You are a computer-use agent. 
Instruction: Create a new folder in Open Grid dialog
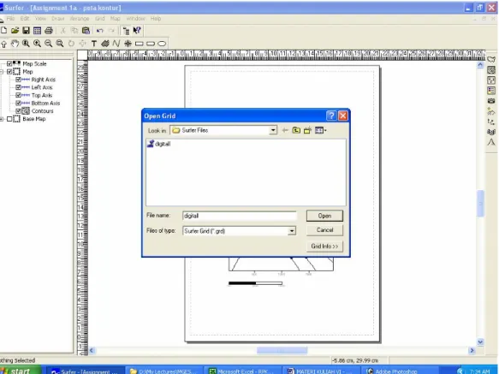307,130
